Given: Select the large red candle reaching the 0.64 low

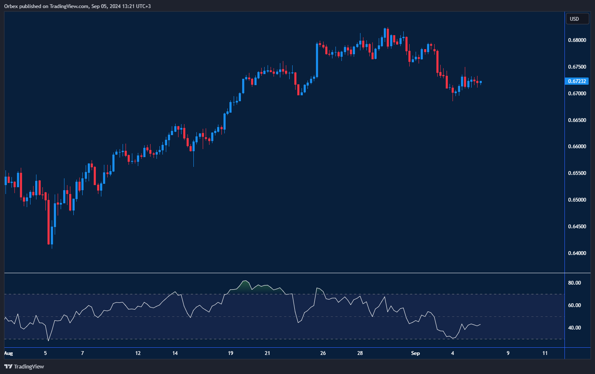Looking at the screenshot, I should 49,222.
